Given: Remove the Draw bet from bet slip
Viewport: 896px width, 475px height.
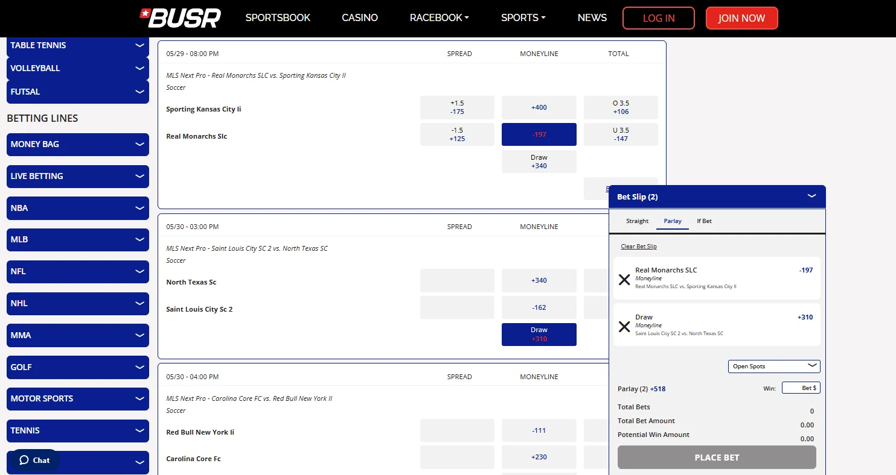Looking at the screenshot, I should pyautogui.click(x=624, y=327).
